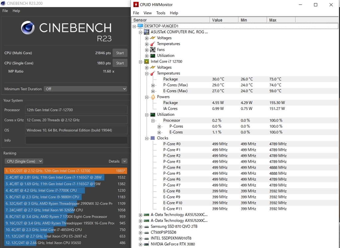Start the CPU (Multi Core) test
The width and height of the screenshot is (340, 248).
120,53
